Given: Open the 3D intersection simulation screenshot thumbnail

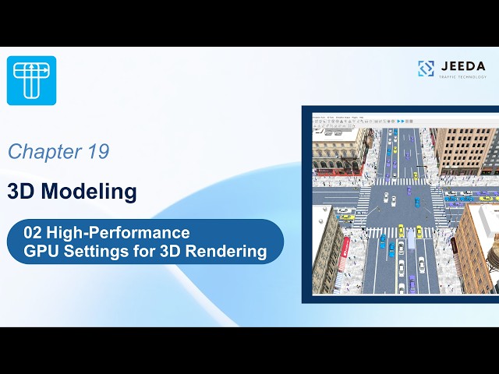Looking at the screenshot, I should (400, 204).
